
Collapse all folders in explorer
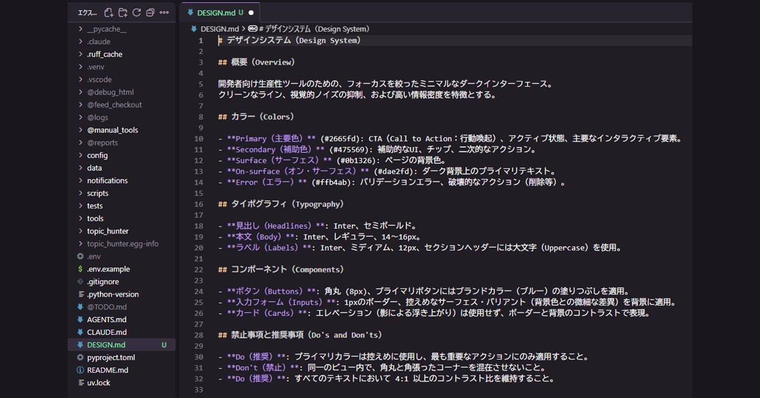[150, 12]
